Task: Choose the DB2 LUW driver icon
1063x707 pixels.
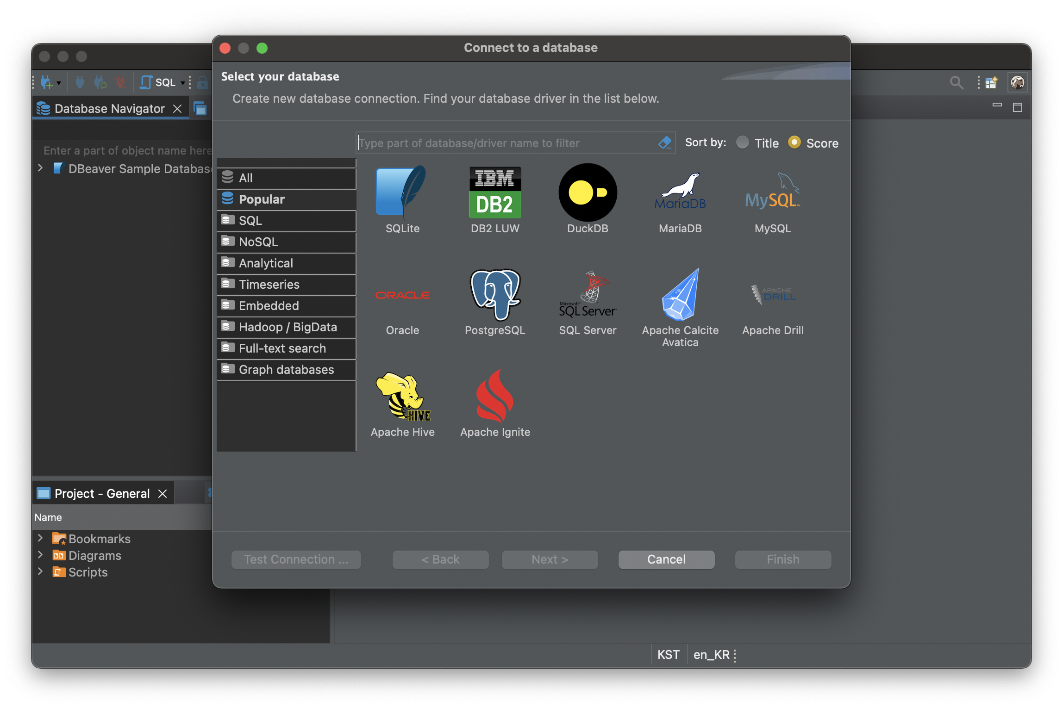Action: pyautogui.click(x=495, y=200)
